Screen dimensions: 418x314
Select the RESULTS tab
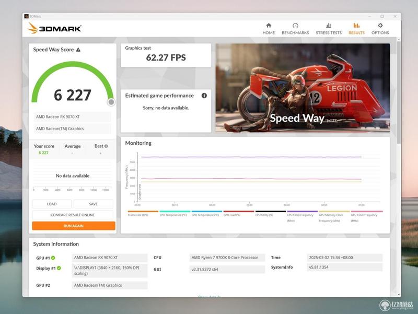click(x=356, y=29)
